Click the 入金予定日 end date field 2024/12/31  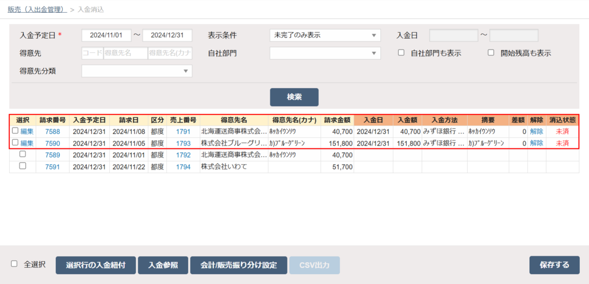167,35
